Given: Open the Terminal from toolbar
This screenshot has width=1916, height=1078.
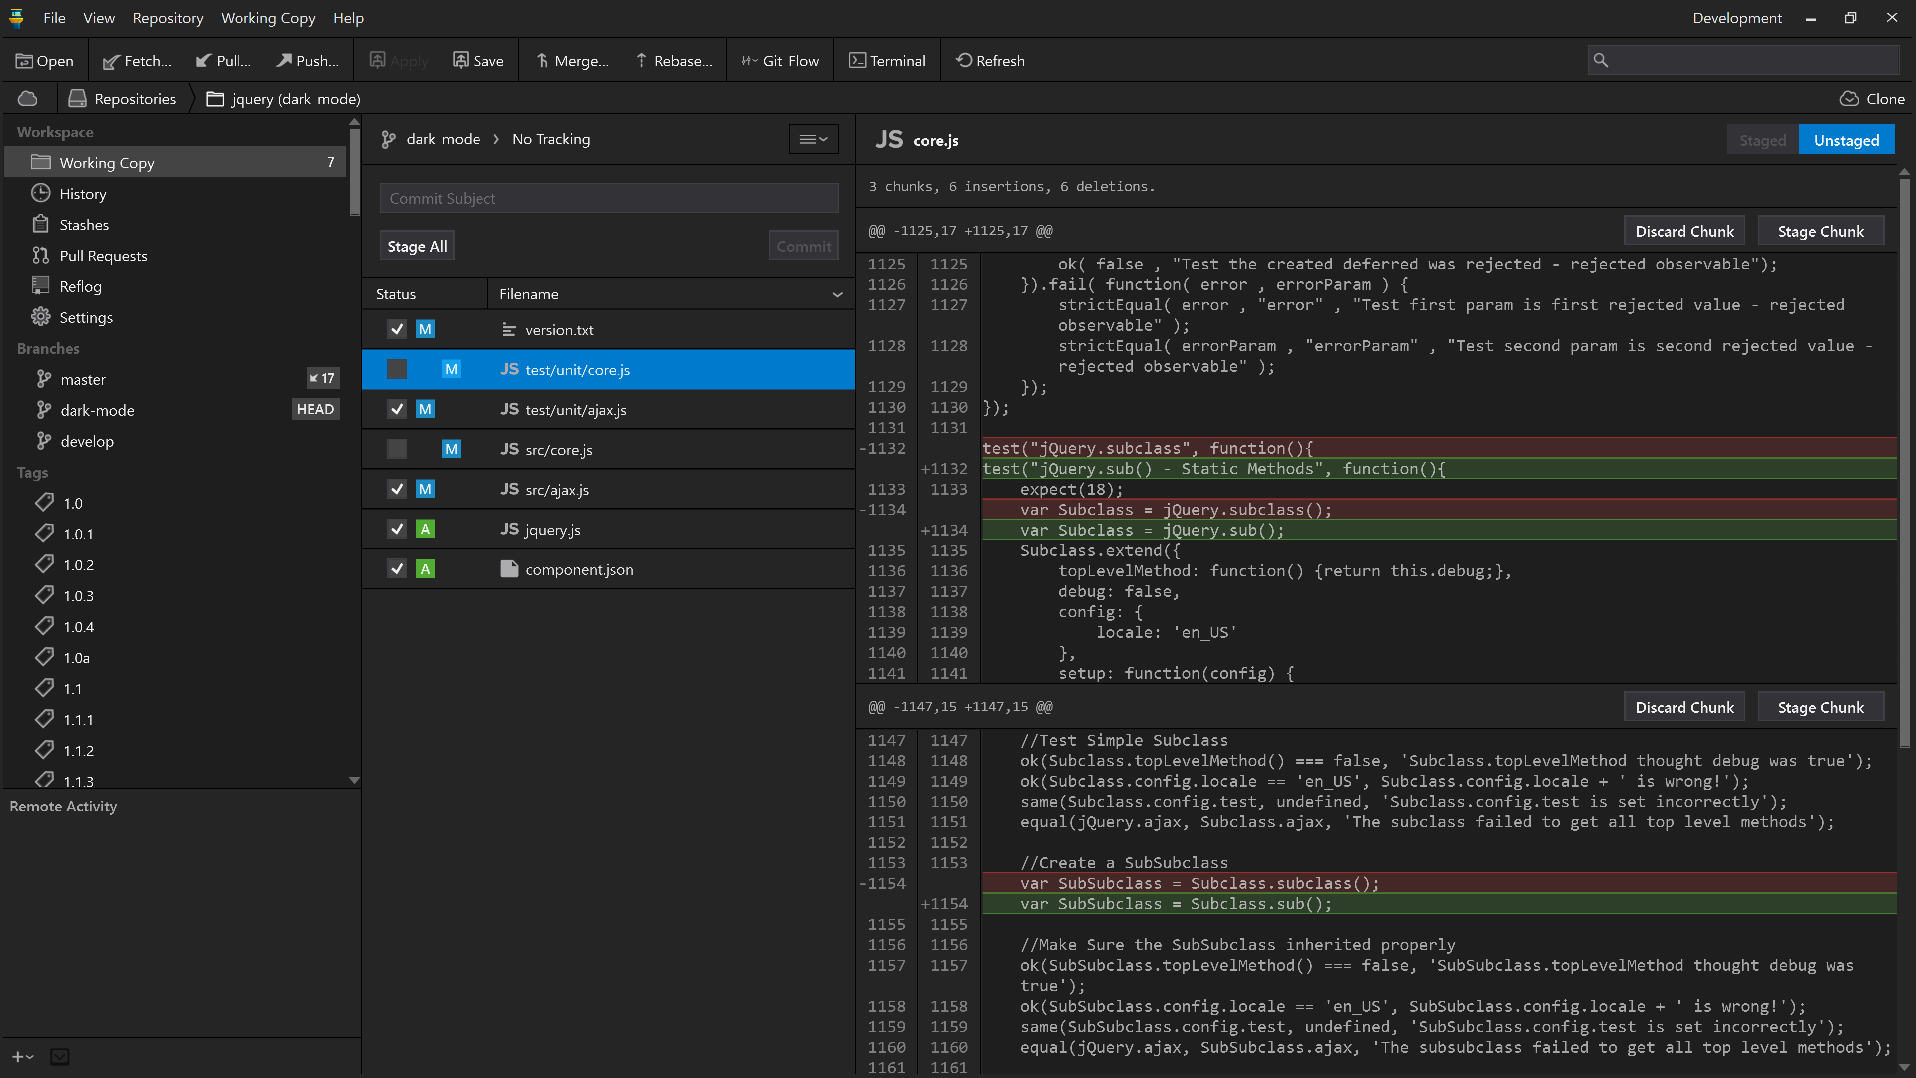Looking at the screenshot, I should coord(887,61).
